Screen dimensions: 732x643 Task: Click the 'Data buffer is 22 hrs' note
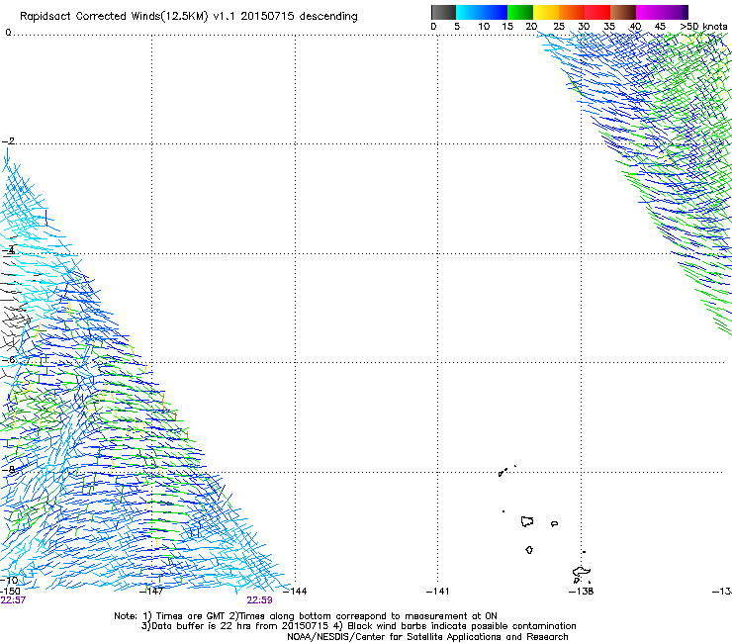point(358,626)
